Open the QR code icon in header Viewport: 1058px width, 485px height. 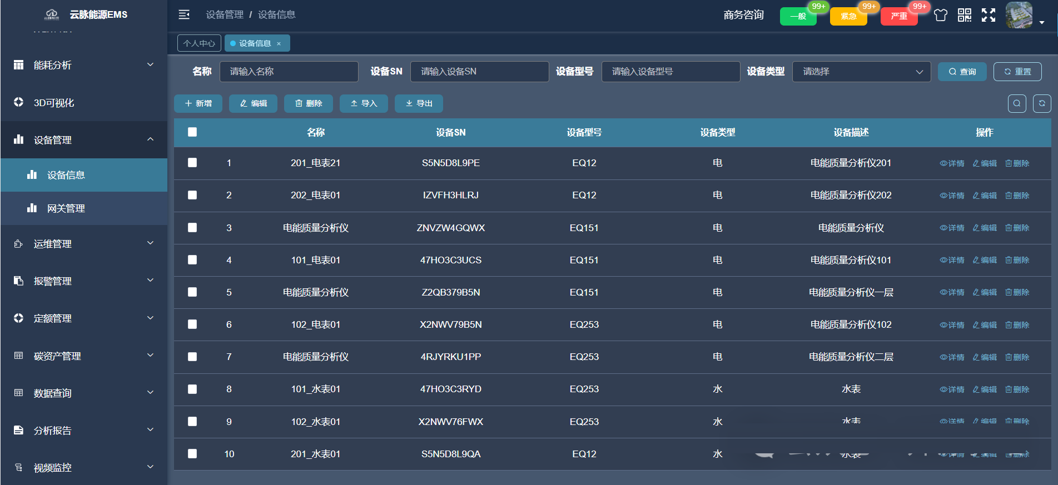tap(965, 15)
